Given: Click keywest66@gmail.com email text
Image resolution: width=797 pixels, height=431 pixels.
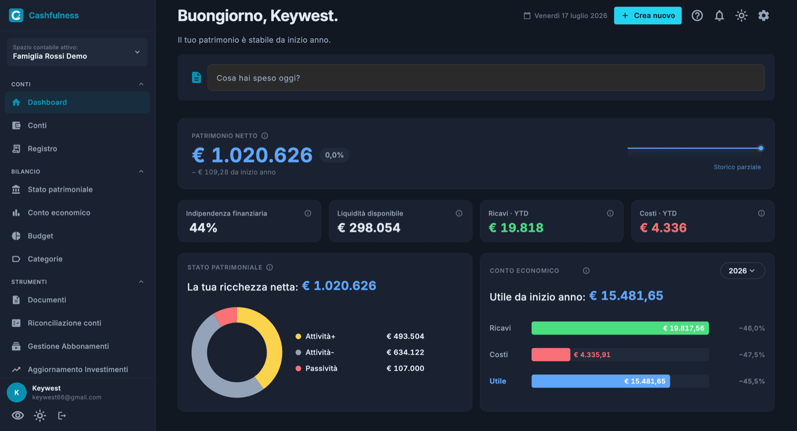Looking at the screenshot, I should [x=67, y=397].
